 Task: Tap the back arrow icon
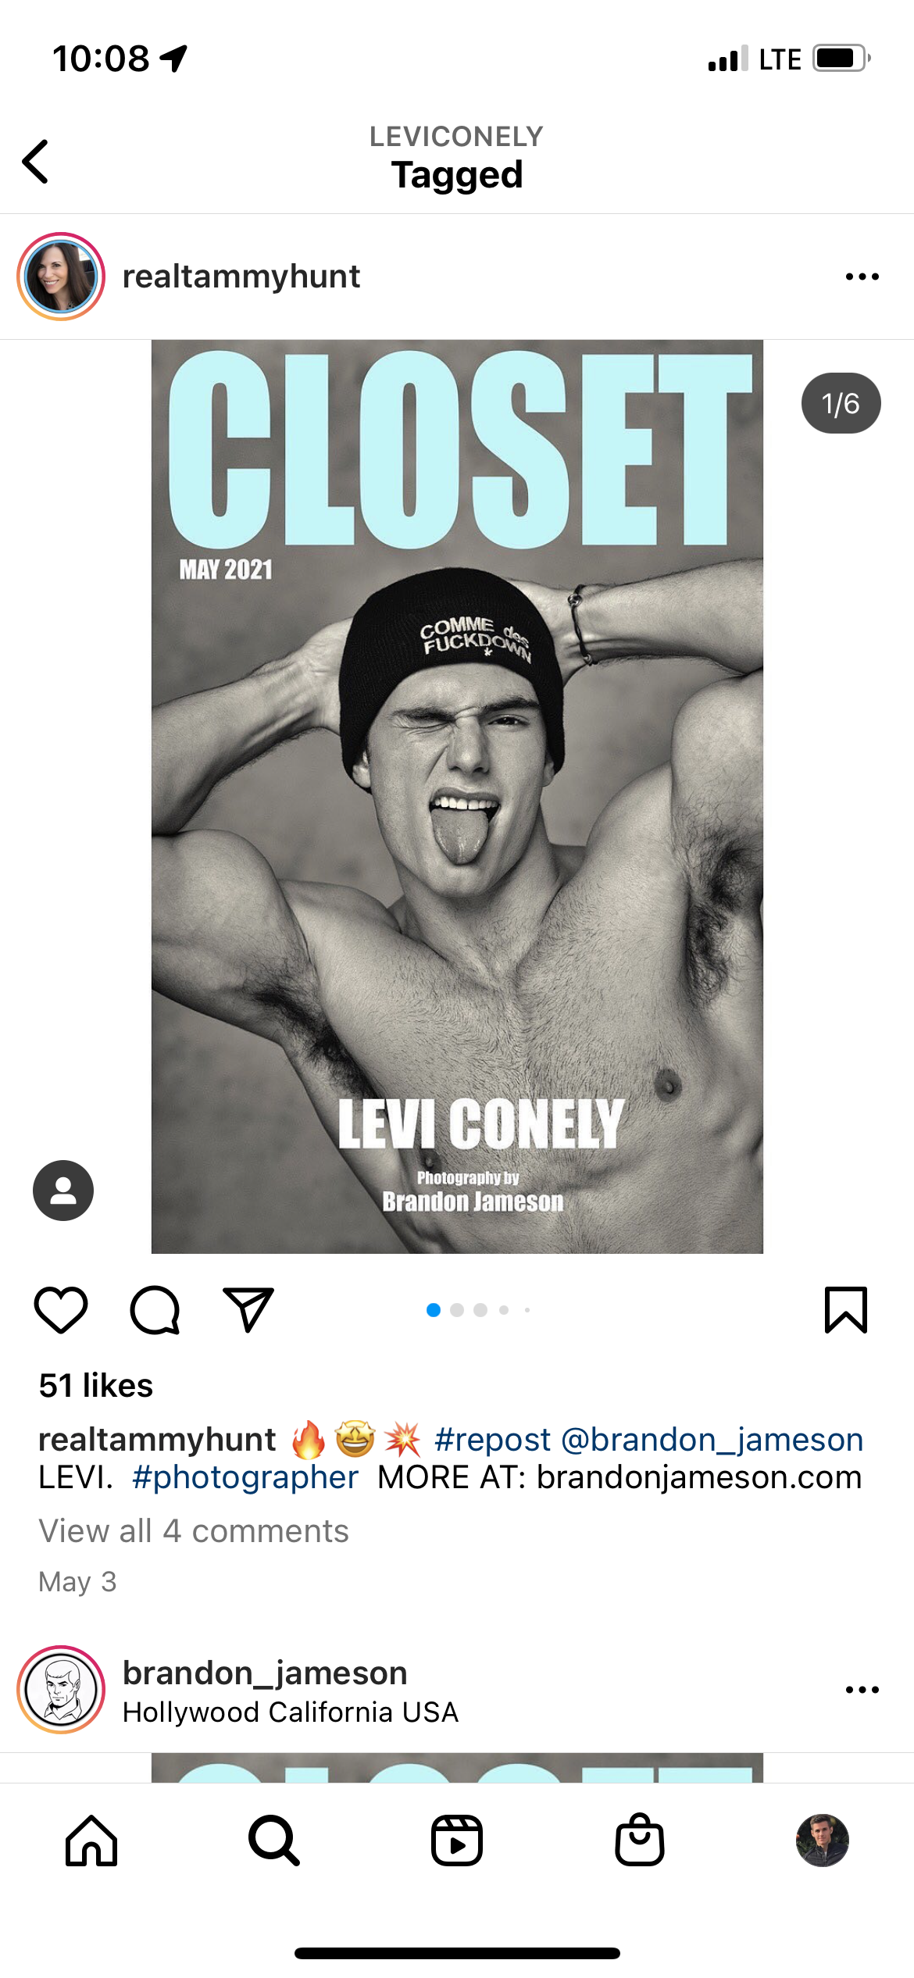pyautogui.click(x=36, y=162)
